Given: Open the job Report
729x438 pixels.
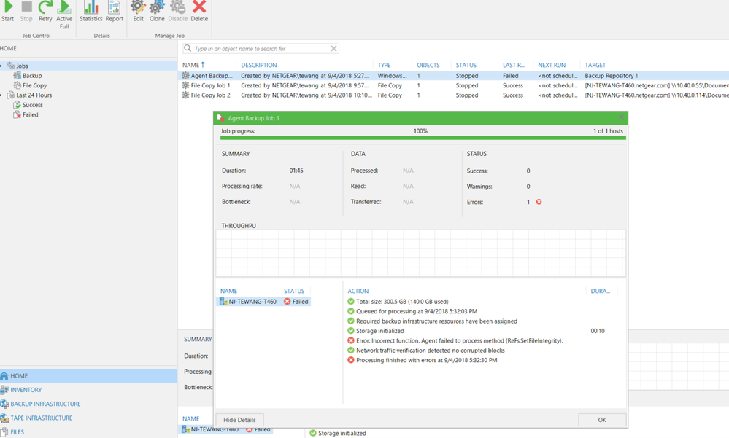Looking at the screenshot, I should tap(115, 12).
